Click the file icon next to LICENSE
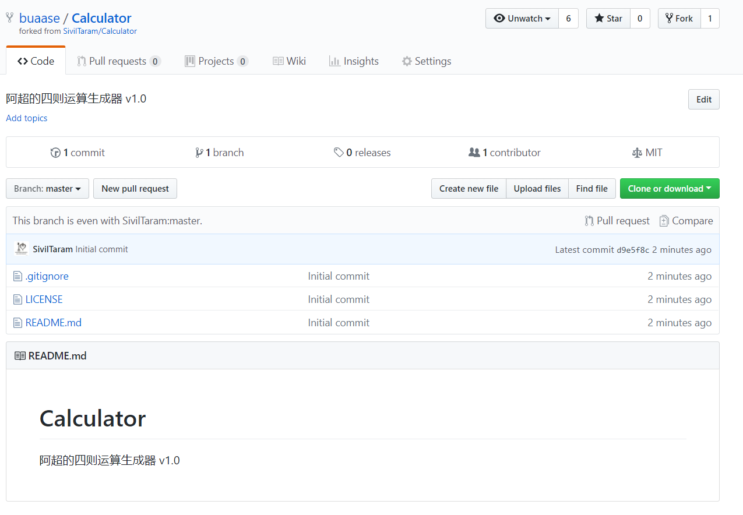 click(x=17, y=299)
